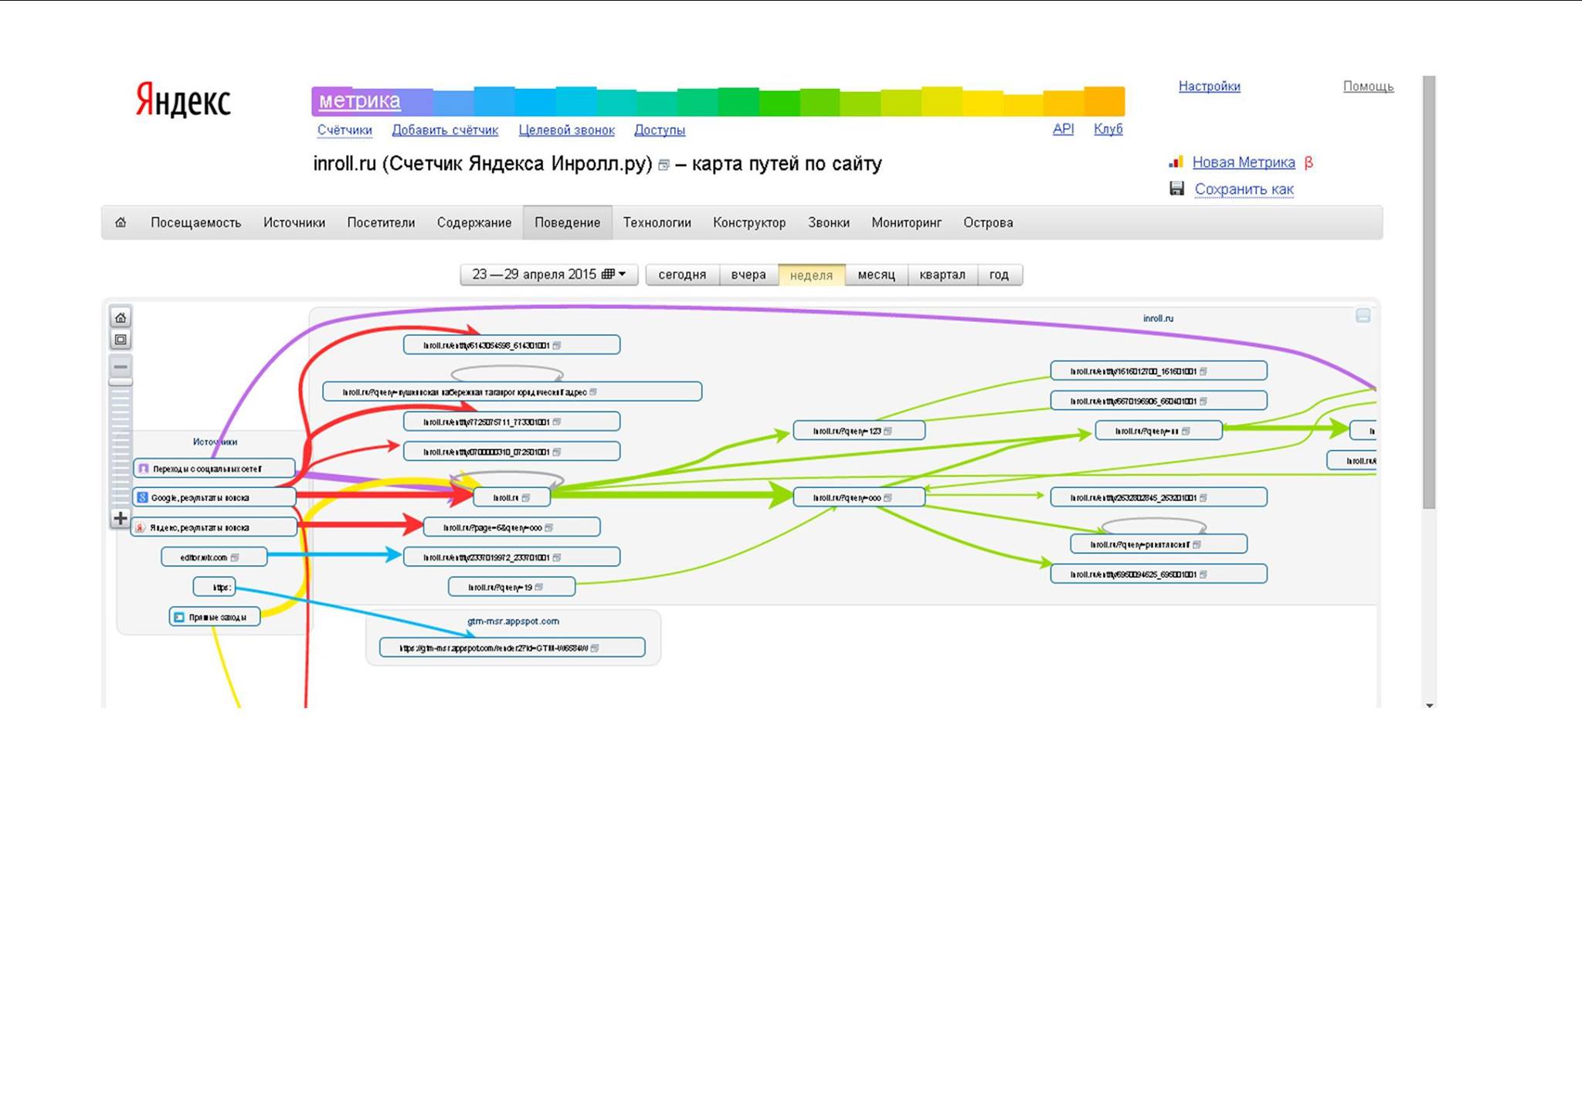
Task: Open link icon on inroll.ru/?query=19 node
Action: (539, 588)
